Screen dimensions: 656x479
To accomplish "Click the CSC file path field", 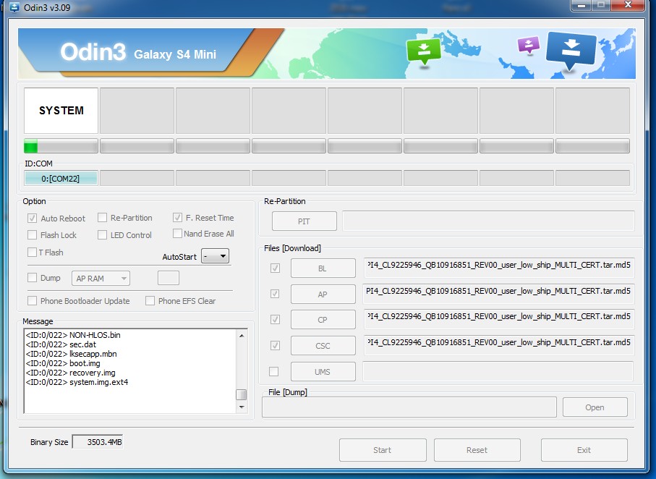I will (x=499, y=345).
